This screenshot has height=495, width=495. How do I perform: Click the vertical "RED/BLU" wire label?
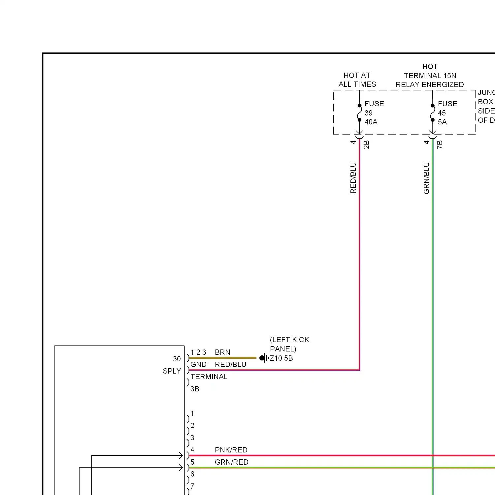[x=353, y=178]
